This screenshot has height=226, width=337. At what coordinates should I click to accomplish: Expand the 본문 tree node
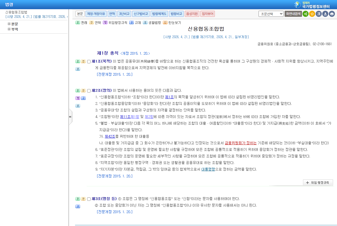point(9,24)
